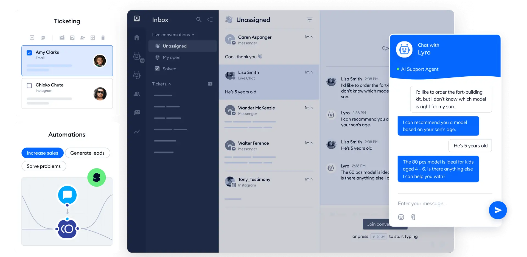This screenshot has width=527, height=257.
Task: Open the My open conversations list
Action: pos(171,57)
